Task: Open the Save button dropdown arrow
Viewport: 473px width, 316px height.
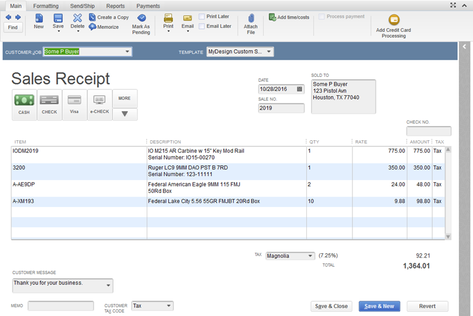Action: 59,31
